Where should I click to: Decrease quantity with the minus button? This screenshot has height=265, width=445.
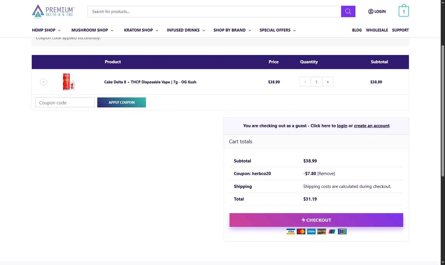[305, 82]
